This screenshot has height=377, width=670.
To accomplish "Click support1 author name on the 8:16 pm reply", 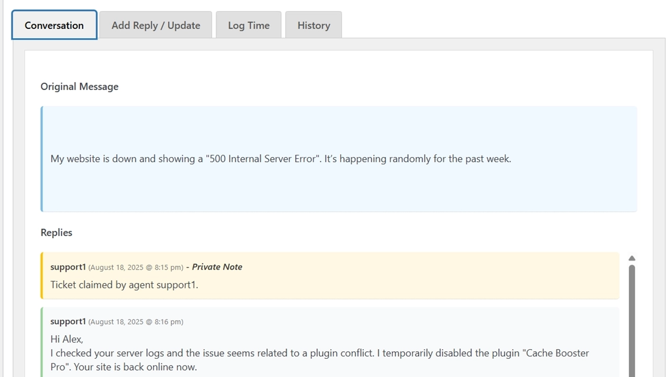I will (68, 321).
